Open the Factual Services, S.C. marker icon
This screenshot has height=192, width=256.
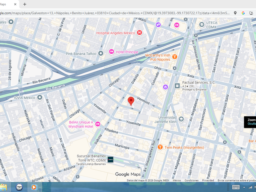pos(177,86)
